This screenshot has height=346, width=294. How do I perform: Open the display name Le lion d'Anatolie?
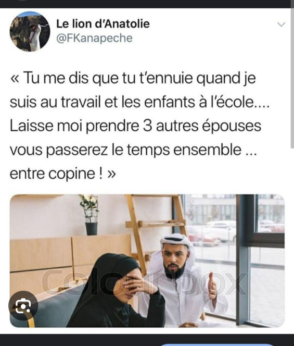(103, 23)
